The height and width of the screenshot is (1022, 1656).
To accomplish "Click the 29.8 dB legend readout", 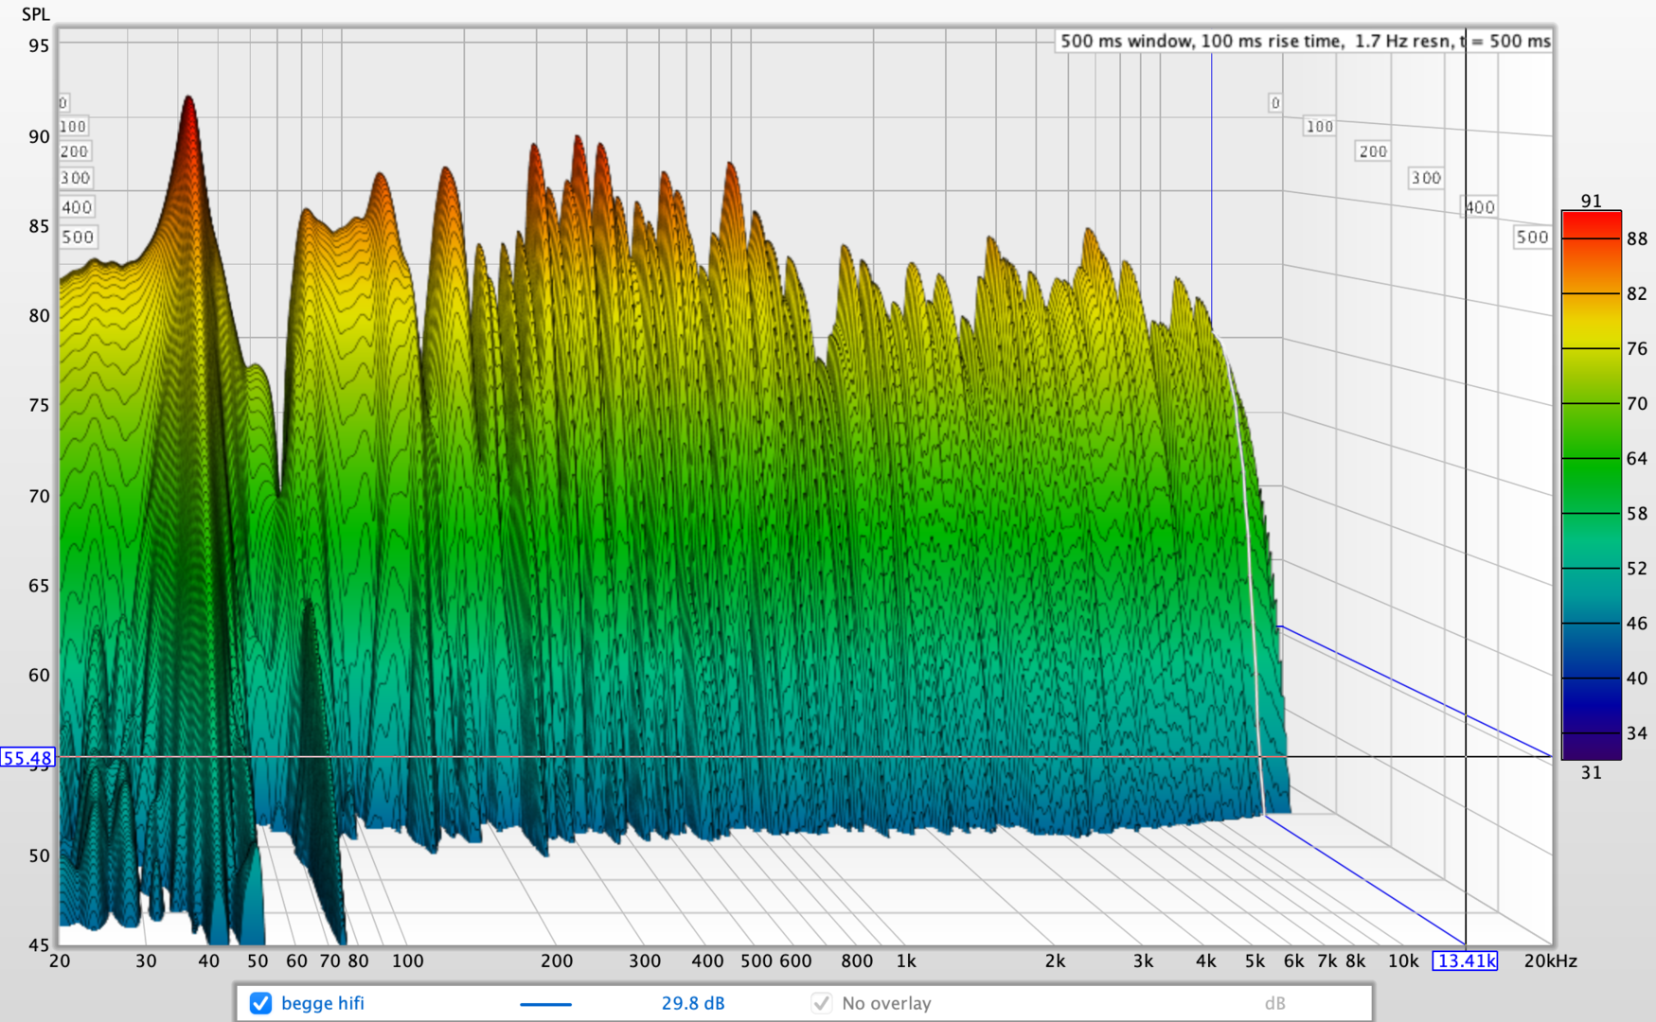I will tap(692, 1003).
